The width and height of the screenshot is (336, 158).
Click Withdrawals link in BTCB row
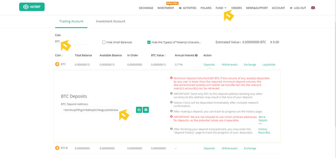230,148
